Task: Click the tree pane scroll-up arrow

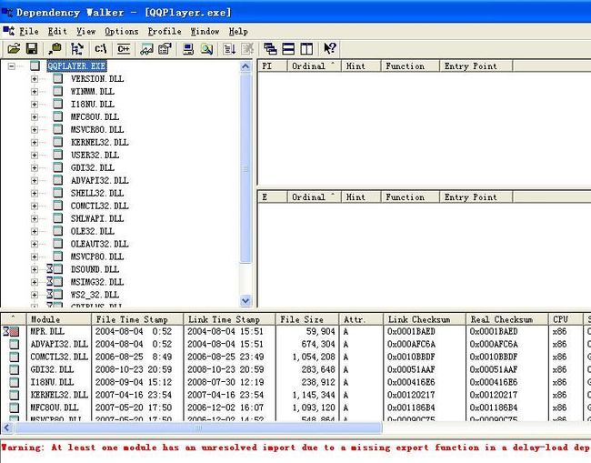Action: [245, 67]
